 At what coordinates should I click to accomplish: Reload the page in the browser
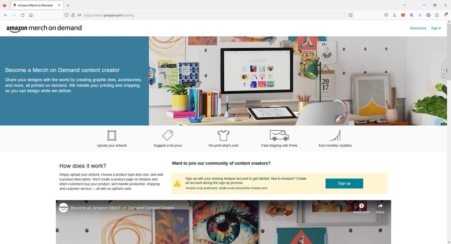pyautogui.click(x=23, y=15)
